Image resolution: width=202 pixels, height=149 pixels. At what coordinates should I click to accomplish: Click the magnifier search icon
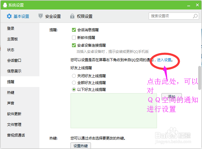click(195, 16)
